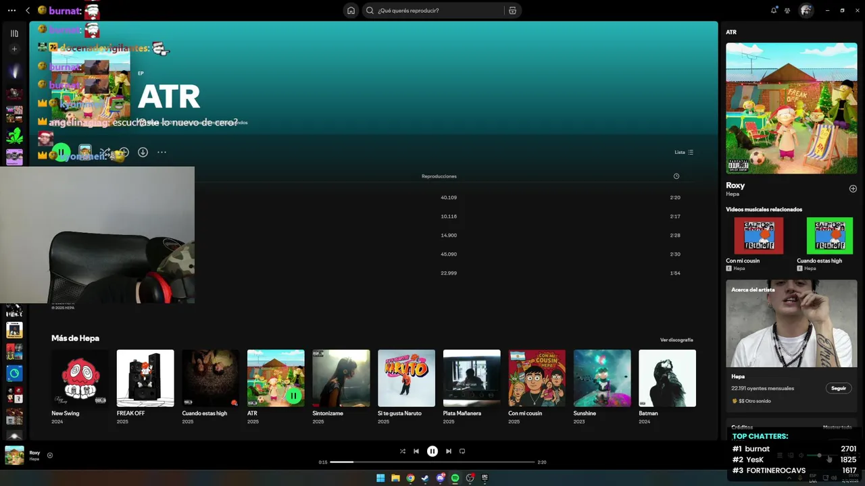
Task: Open the 'Plata Mañanera' album card
Action: pos(472,386)
